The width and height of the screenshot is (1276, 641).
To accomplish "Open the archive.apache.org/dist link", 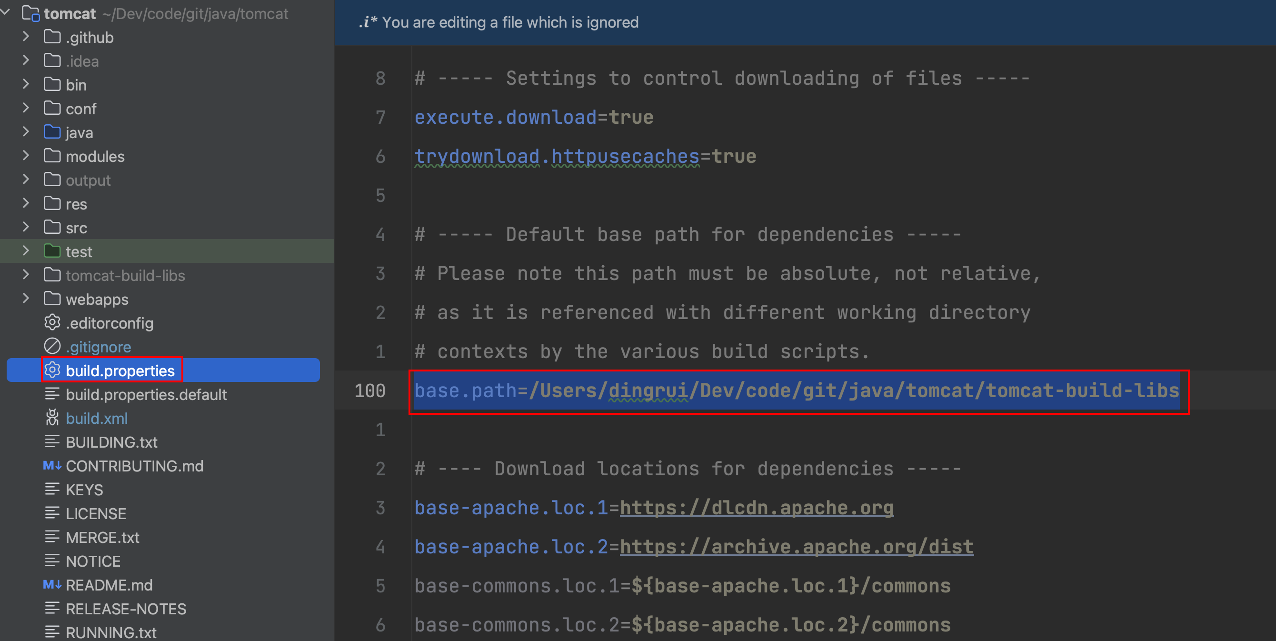I will [796, 547].
